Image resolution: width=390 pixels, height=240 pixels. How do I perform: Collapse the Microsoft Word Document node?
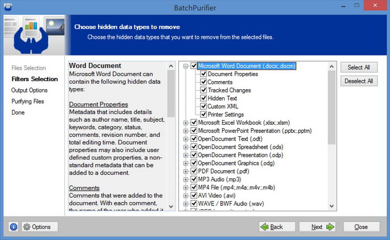pyautogui.click(x=186, y=66)
